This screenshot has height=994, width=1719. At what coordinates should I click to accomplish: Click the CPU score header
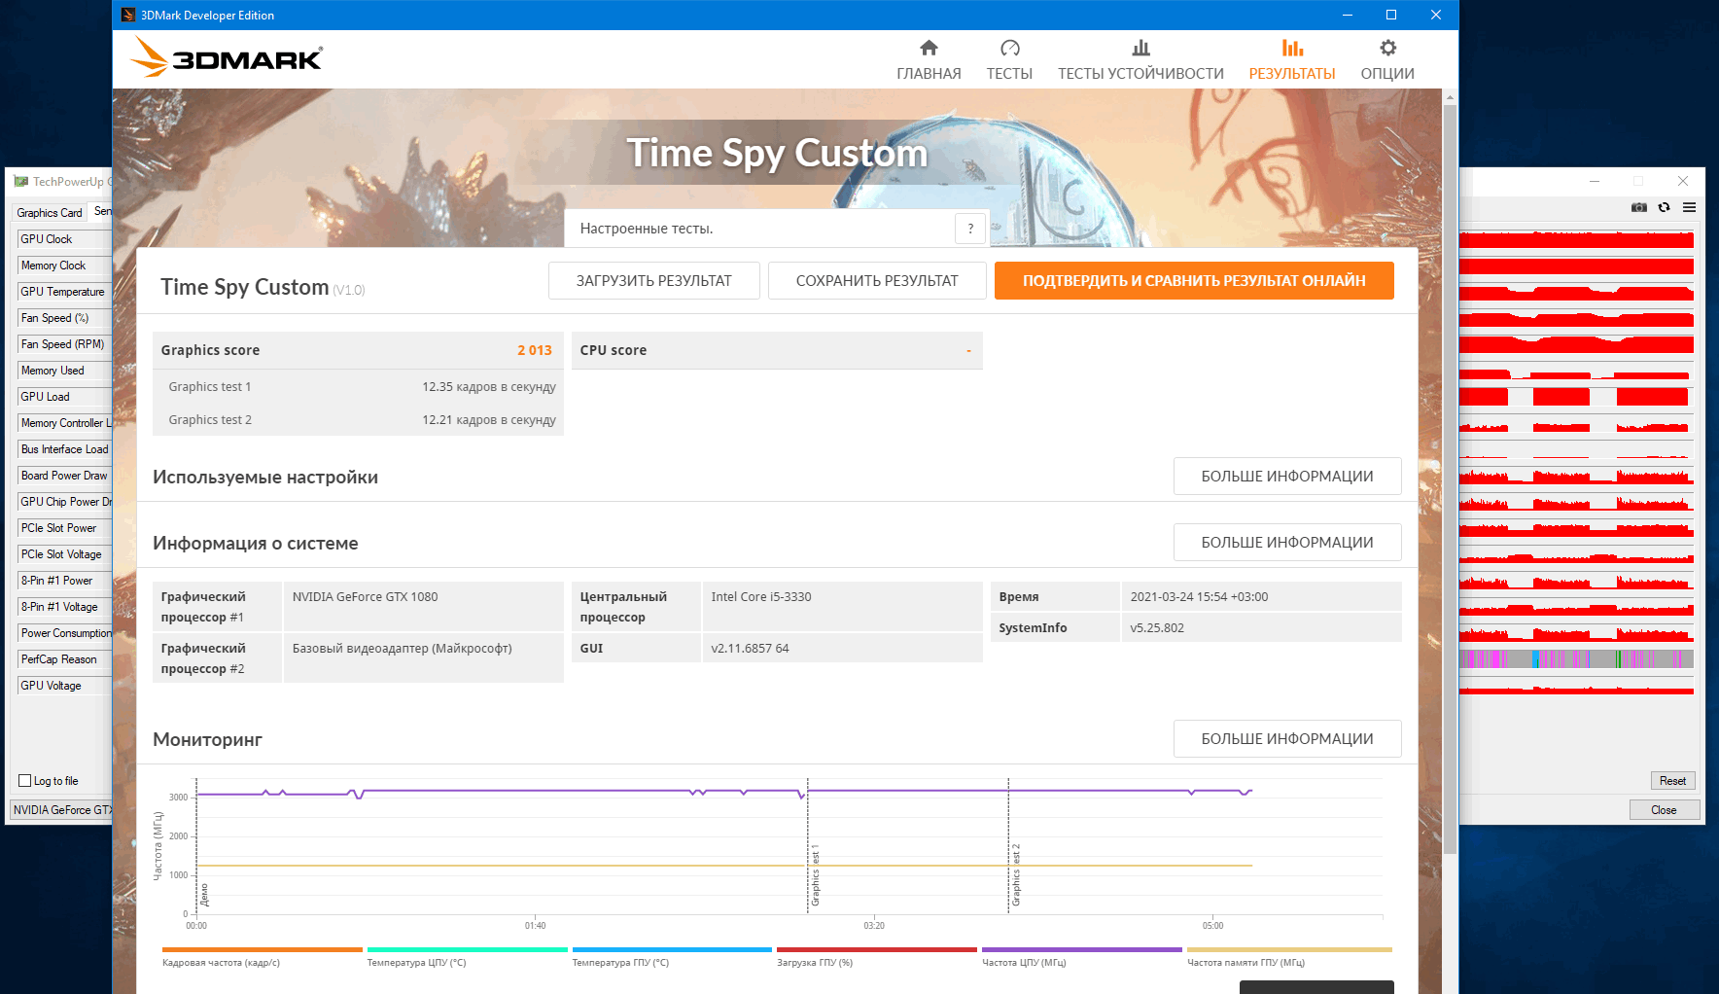click(x=777, y=350)
